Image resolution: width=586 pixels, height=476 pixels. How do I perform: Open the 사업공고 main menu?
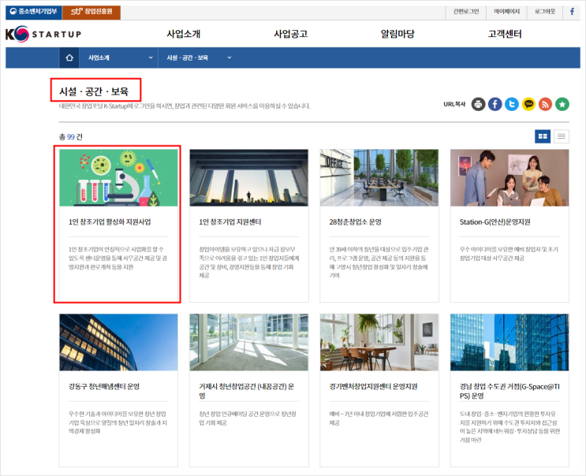pos(291,34)
